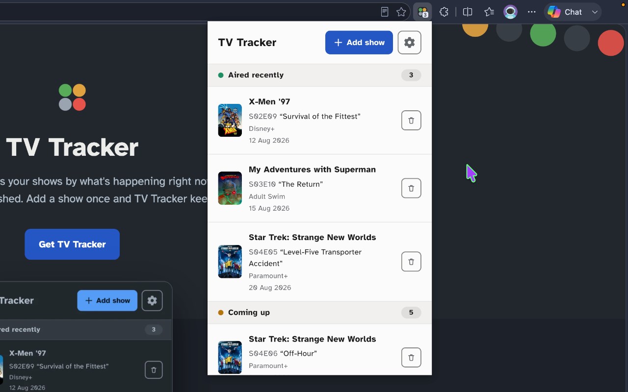Screen dimensions: 628x392
Task: Expand the dropdown chevron next to Chat
Action: 595,12
